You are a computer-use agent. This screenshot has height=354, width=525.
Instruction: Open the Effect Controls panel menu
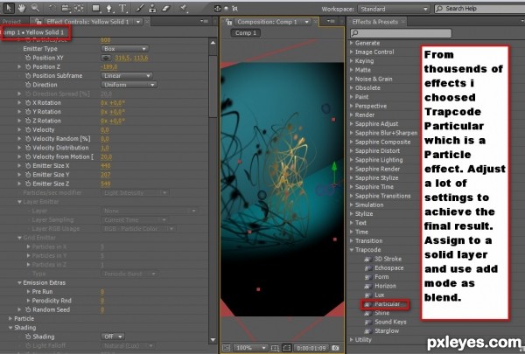[204, 21]
